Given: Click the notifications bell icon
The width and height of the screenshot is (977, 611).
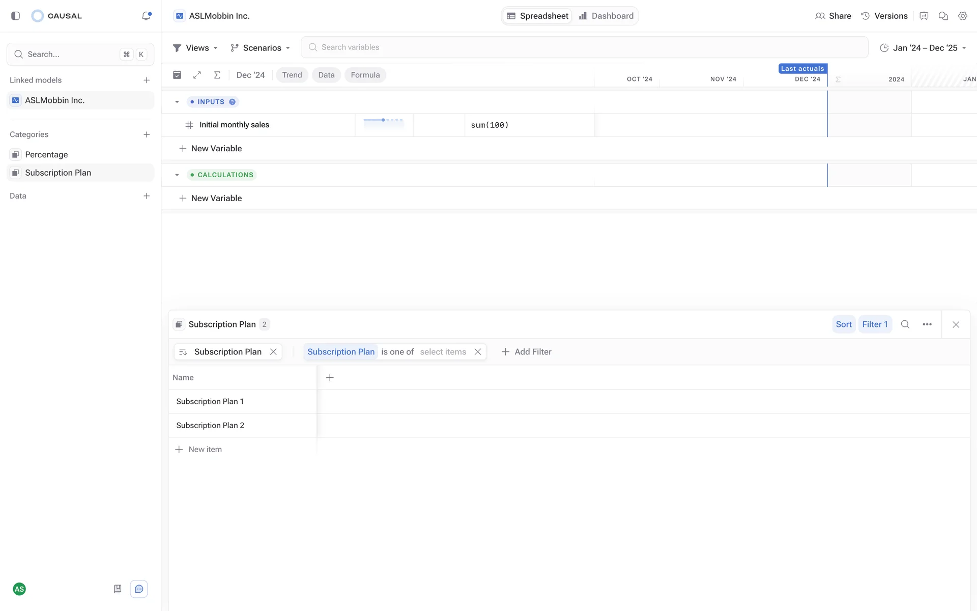Looking at the screenshot, I should coord(146,16).
